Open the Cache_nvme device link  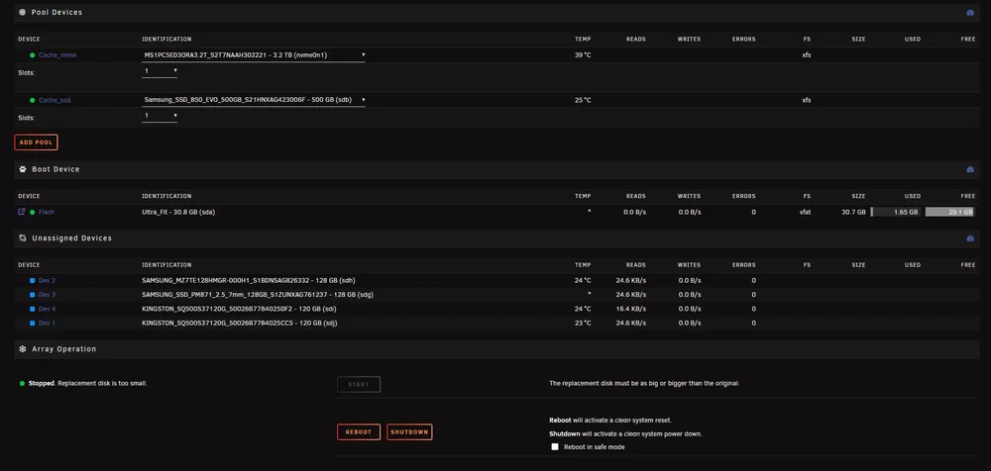[x=57, y=55]
